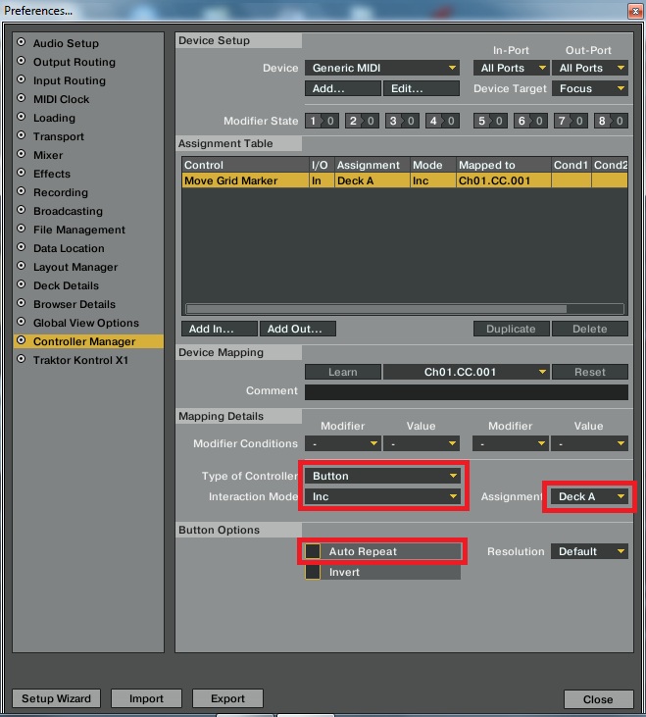Enable the Invert checkbox

click(x=313, y=572)
